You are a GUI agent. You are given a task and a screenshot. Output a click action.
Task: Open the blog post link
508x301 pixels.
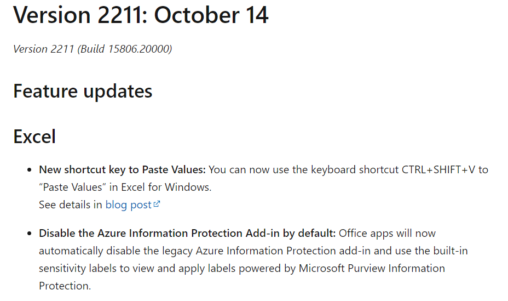pos(128,205)
